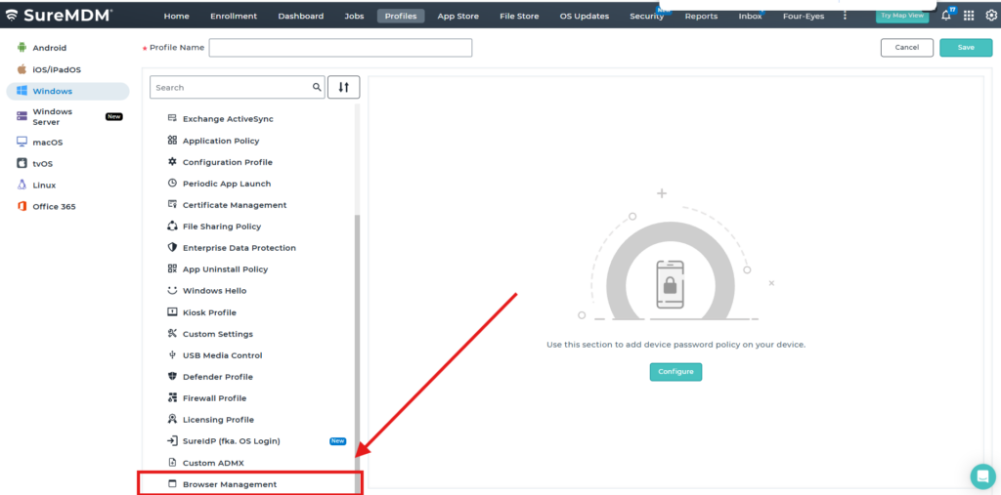Viewport: 1001px width, 495px height.
Task: Toggle the sort order button
Action: tap(343, 88)
